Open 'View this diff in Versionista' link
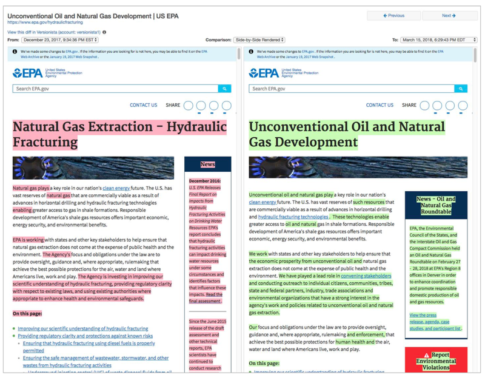 click(54, 32)
